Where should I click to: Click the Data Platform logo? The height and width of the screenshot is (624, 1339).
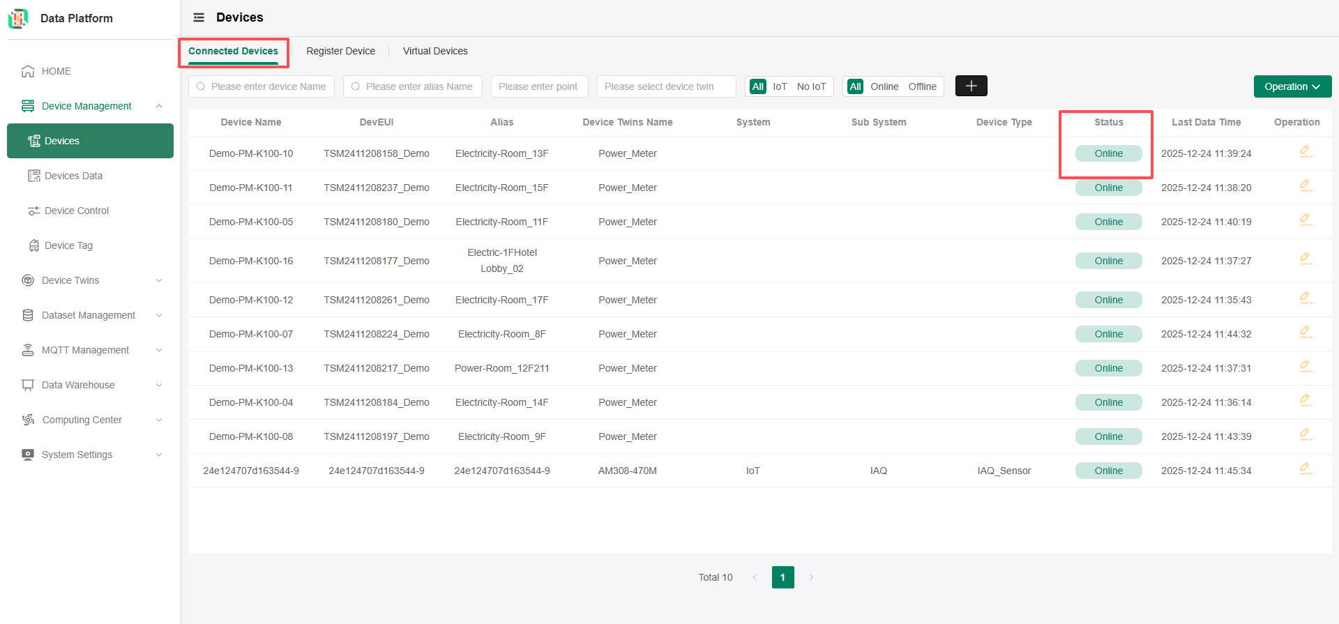pos(18,18)
